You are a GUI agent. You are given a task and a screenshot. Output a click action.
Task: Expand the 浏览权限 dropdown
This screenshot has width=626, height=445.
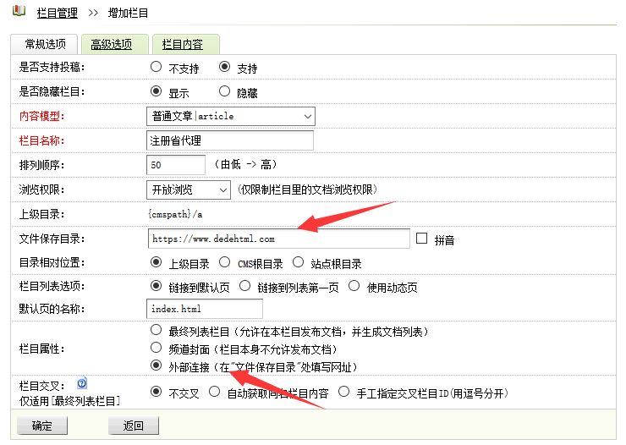[x=188, y=189]
